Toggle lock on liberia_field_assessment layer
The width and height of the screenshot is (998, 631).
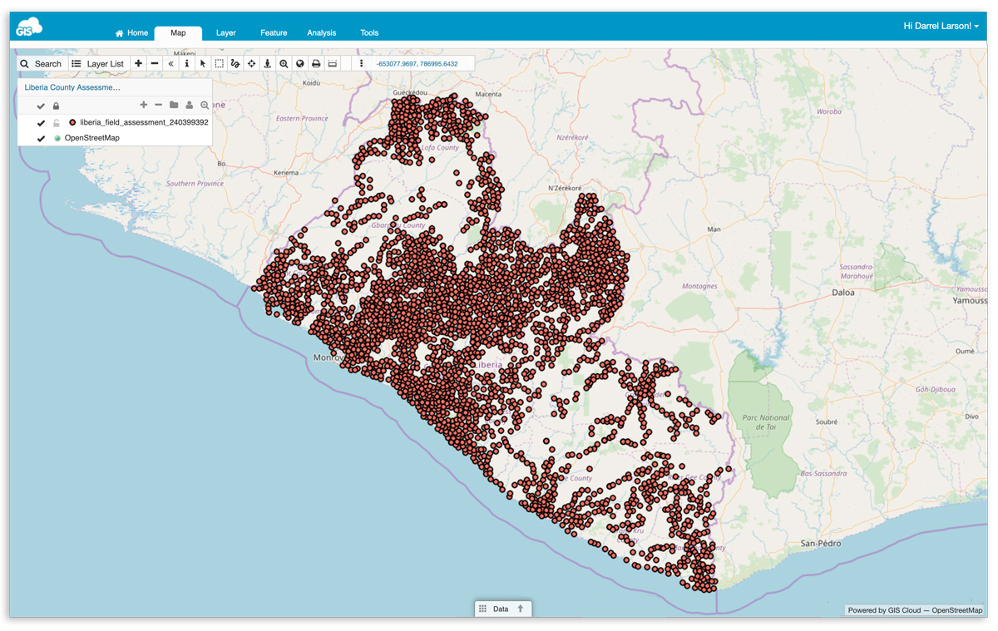[x=57, y=123]
